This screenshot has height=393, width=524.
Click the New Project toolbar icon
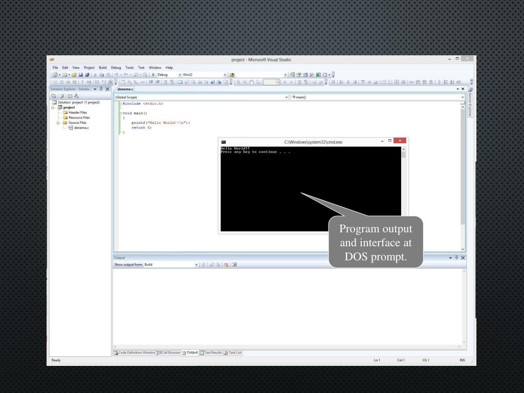click(x=54, y=75)
